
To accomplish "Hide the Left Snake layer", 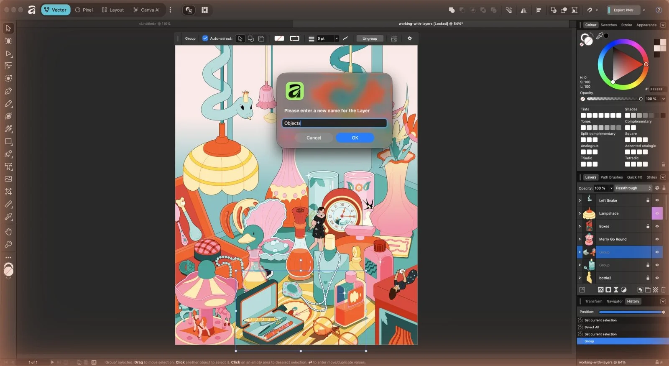I will pyautogui.click(x=657, y=200).
